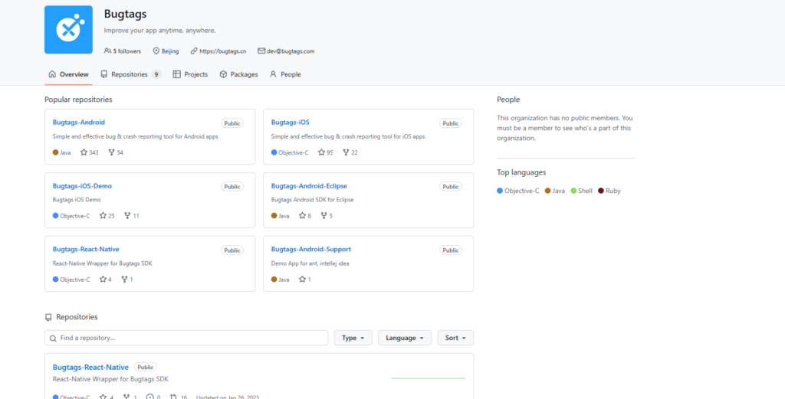Click the Find a repository search field
Screen dimensions: 785x399
point(186,338)
